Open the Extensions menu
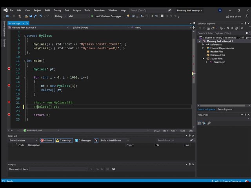This screenshot has height=188, width=251. pyautogui.click(x=99, y=11)
